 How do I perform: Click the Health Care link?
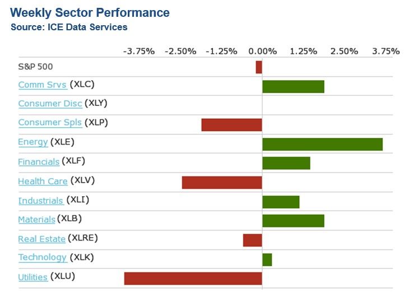pyautogui.click(x=43, y=181)
